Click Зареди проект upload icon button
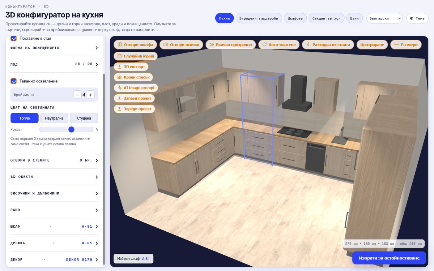The height and width of the screenshot is (271, 434). [134, 109]
